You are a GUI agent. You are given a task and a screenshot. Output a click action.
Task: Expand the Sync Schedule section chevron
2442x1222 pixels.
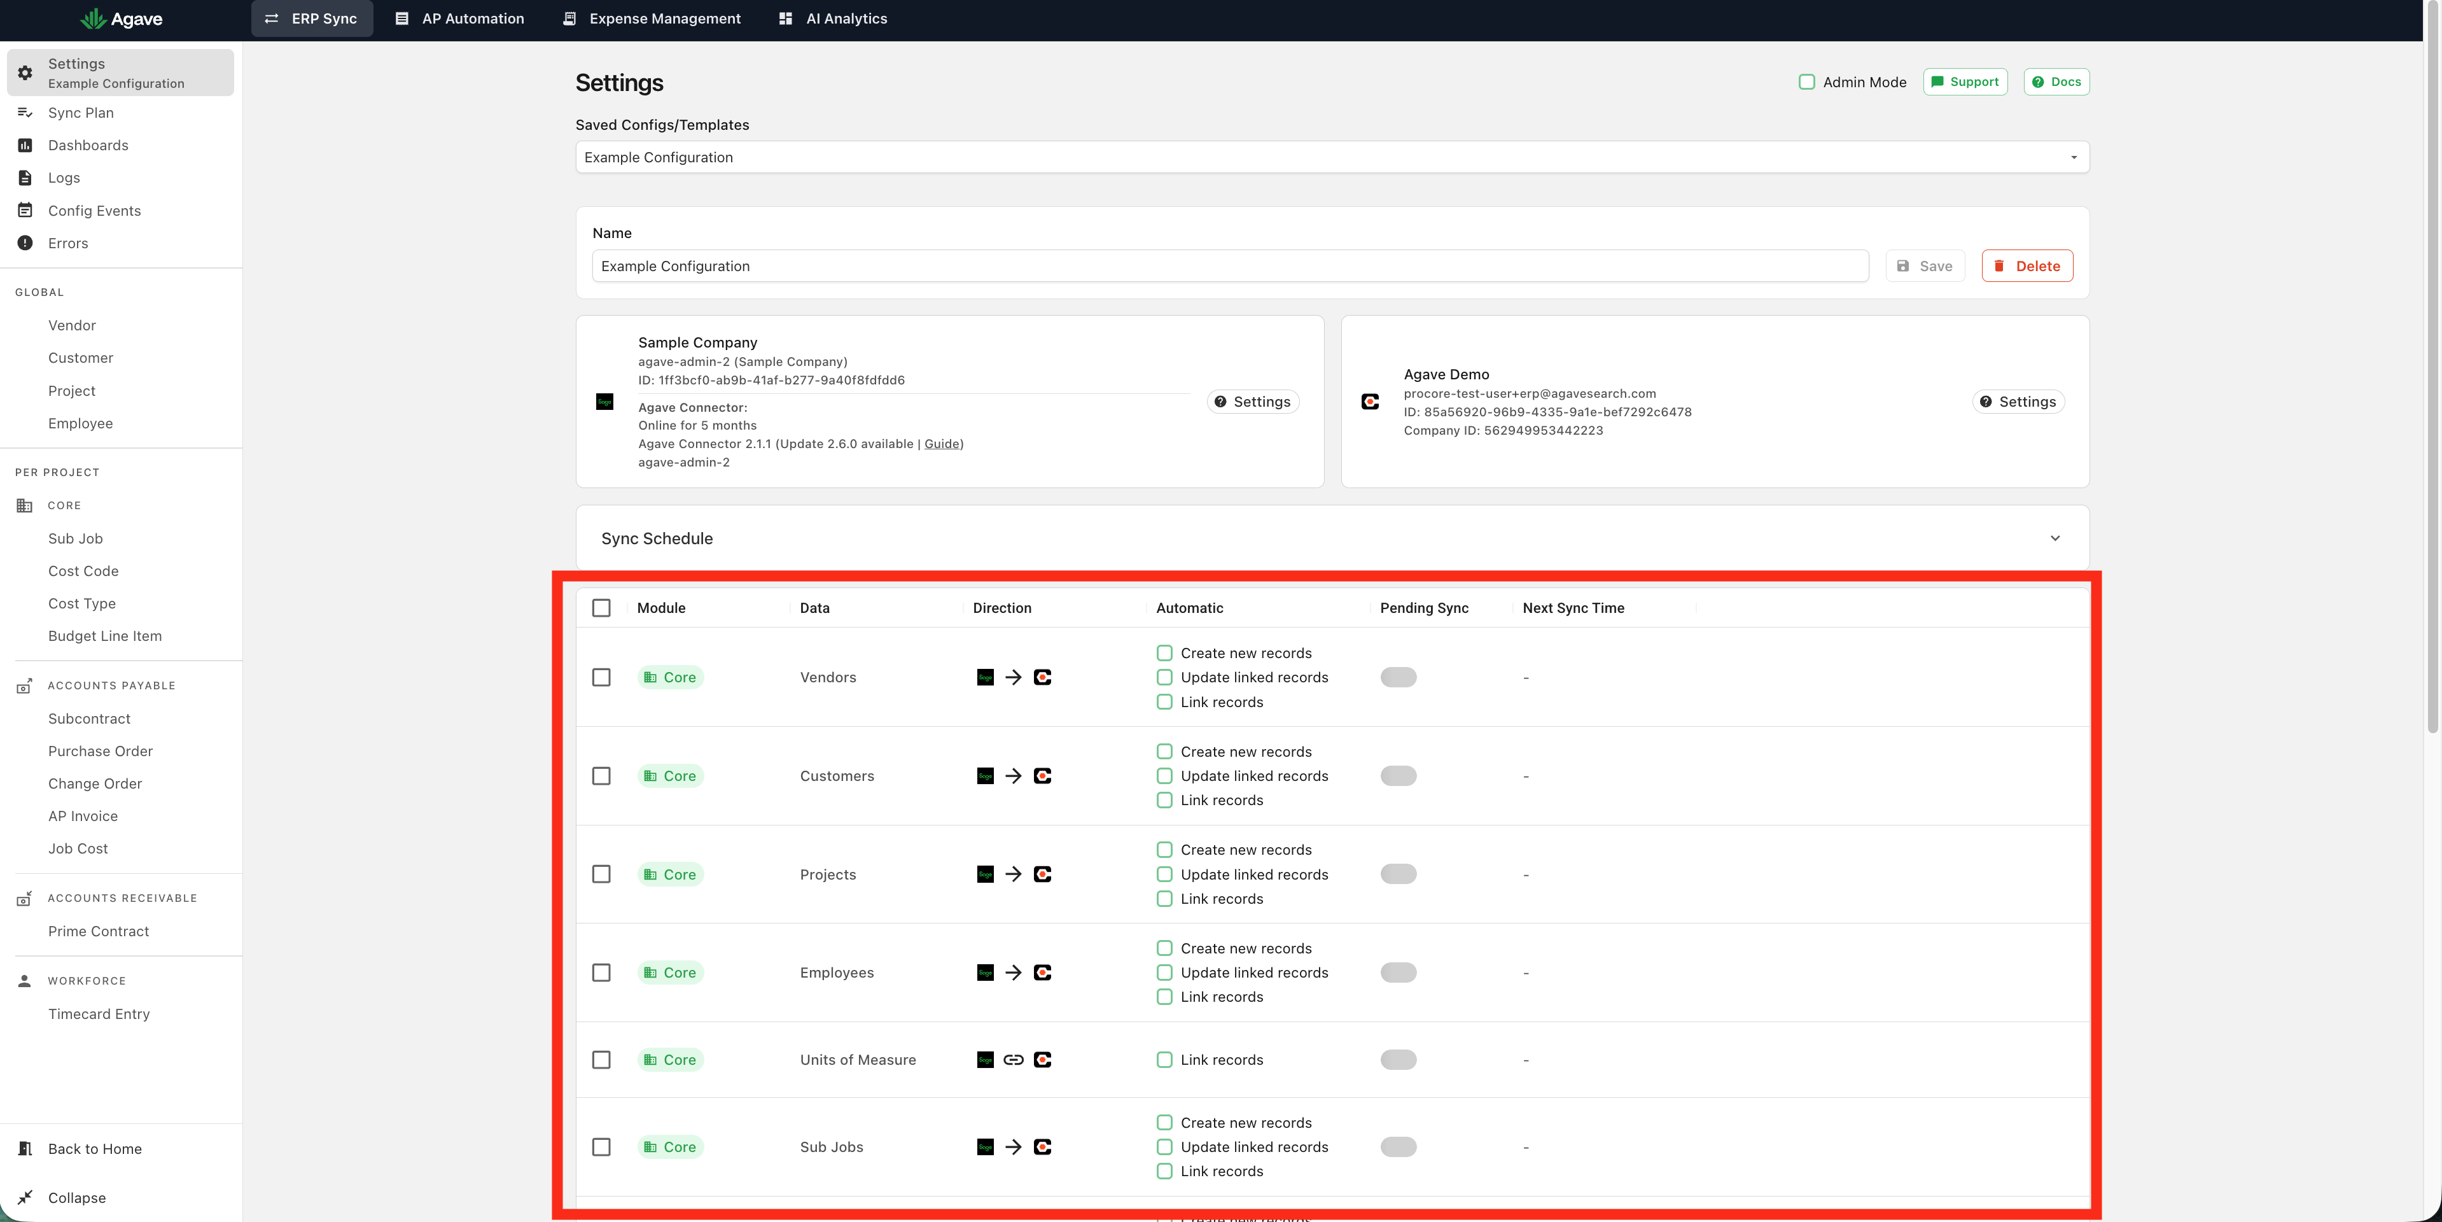2055,538
